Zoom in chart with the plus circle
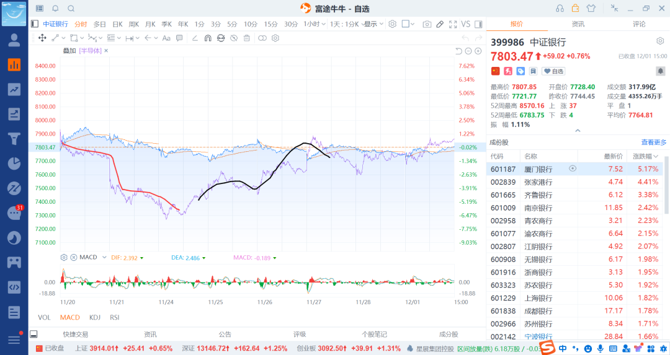This screenshot has width=670, height=355. click(x=478, y=51)
